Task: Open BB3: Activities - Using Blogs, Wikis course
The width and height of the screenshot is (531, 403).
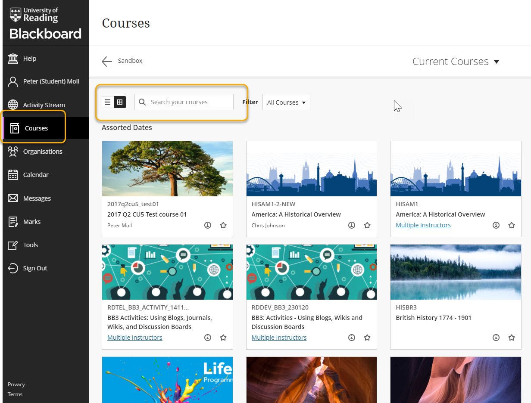Action: [307, 322]
